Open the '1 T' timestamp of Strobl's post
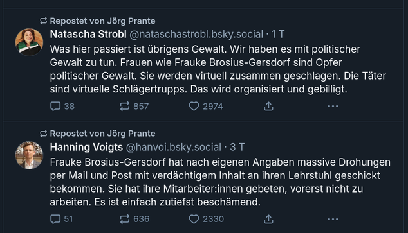The image size is (408, 233). [x=278, y=34]
